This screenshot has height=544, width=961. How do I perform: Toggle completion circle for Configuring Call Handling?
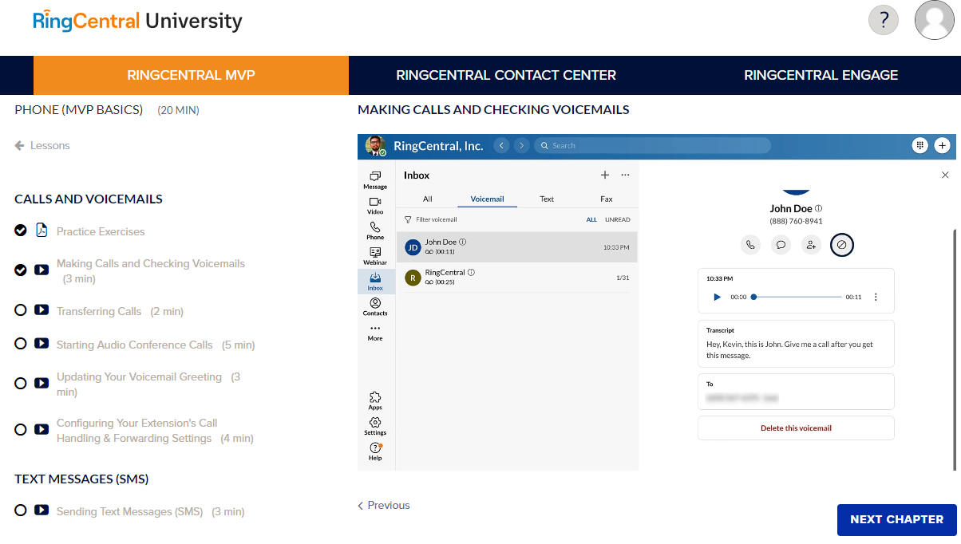click(21, 429)
